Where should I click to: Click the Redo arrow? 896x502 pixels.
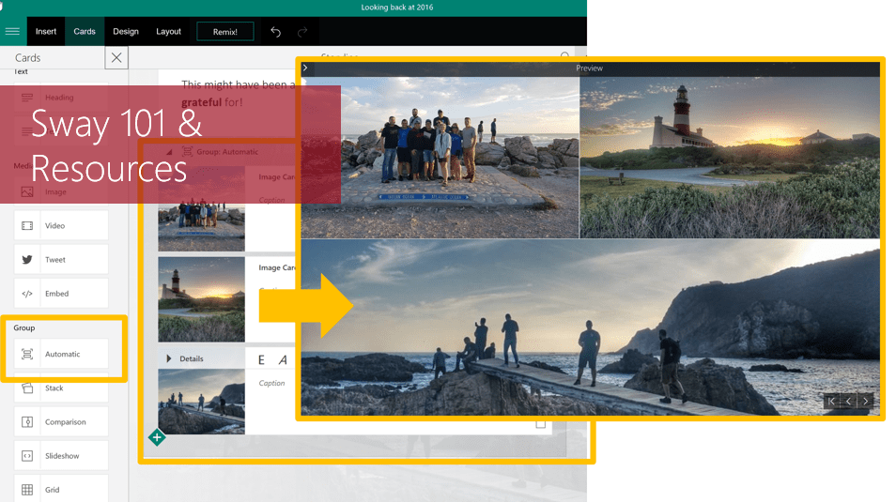point(302,31)
